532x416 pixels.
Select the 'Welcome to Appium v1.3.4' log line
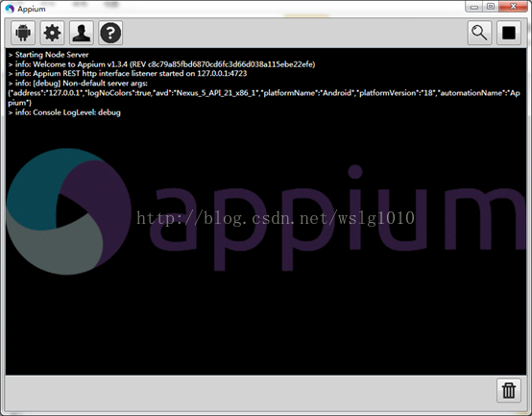161,64
